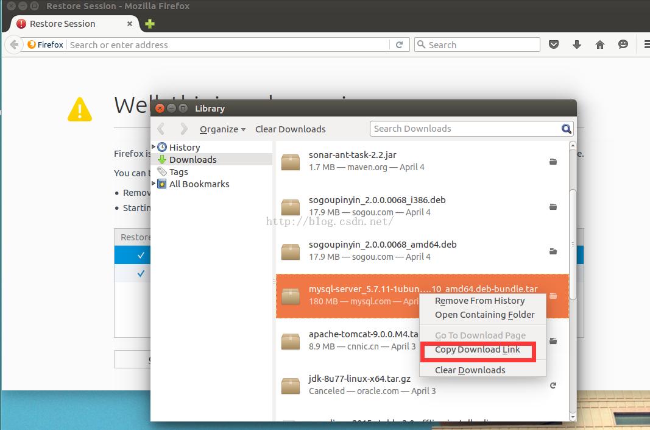Screen dimensions: 650x430
Task: Click the Firefox back button
Action: click(14, 45)
